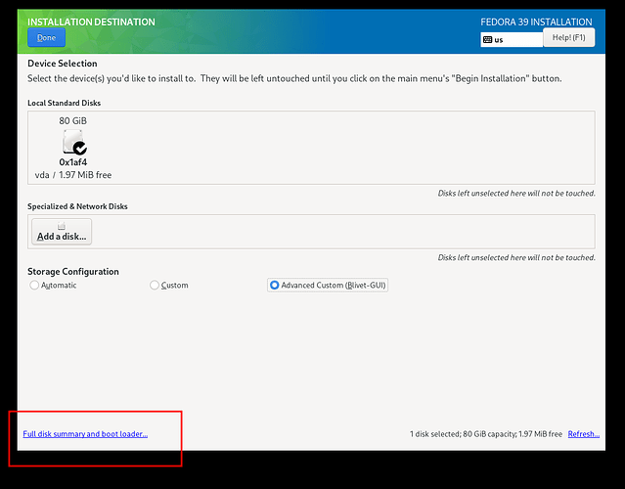The height and width of the screenshot is (489, 625).
Task: Click the 80 GiB disk size label
Action: pos(73,120)
